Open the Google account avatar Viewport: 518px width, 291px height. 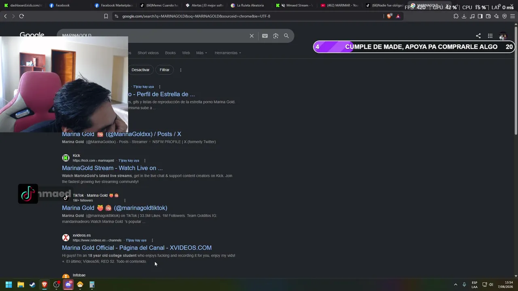pos(503,36)
